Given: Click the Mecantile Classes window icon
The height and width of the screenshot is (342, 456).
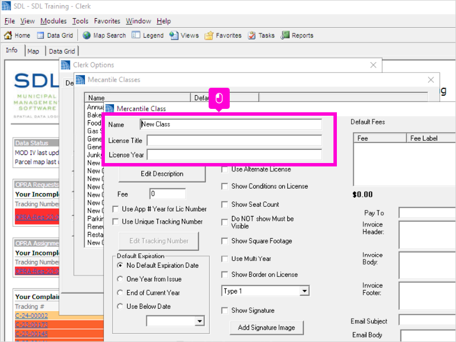Looking at the screenshot, I should click(x=80, y=80).
